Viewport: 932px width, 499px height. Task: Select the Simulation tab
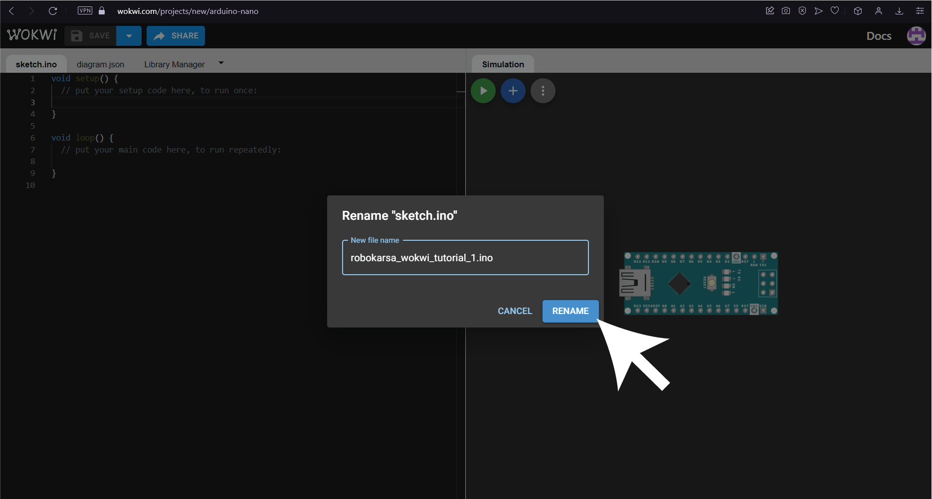point(503,64)
